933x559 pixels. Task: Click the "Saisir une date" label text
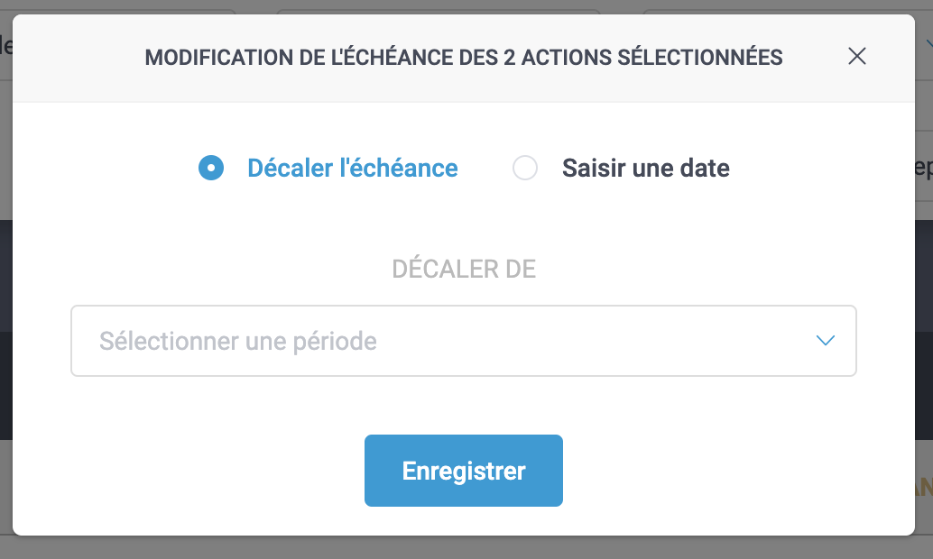tap(646, 168)
